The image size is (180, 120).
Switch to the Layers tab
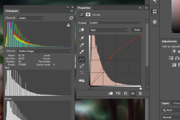(x=165, y=103)
